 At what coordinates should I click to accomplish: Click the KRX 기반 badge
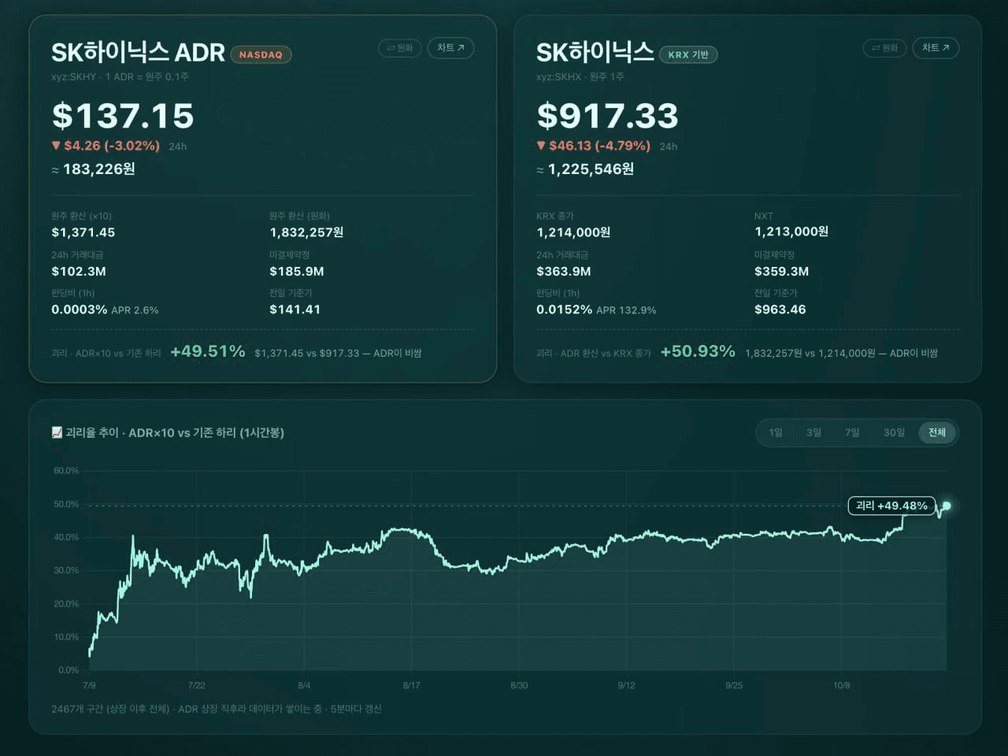(688, 54)
